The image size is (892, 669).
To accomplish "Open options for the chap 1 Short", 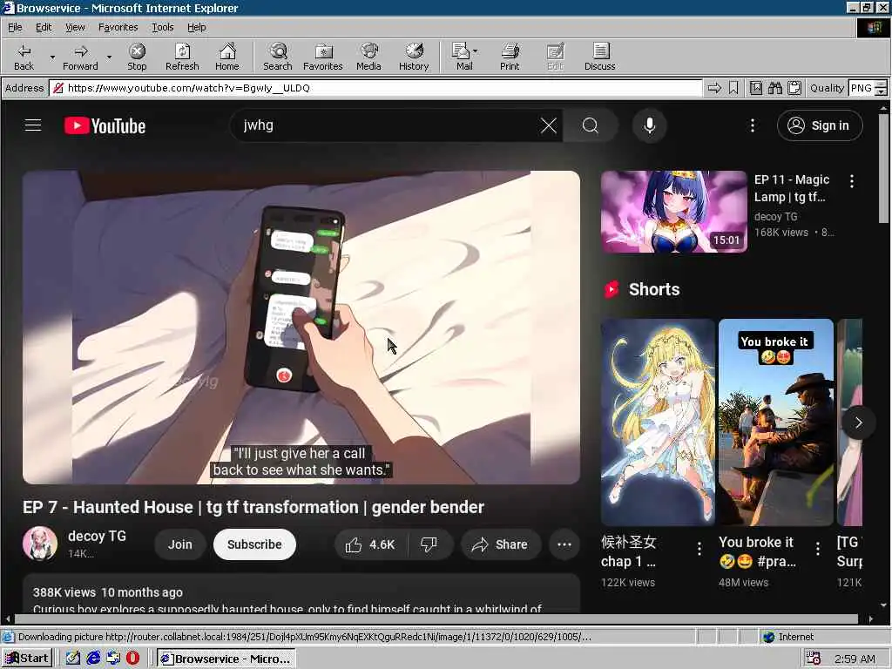I will point(699,549).
